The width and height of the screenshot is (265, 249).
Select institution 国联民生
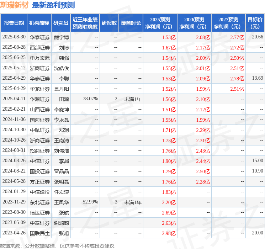(40, 233)
